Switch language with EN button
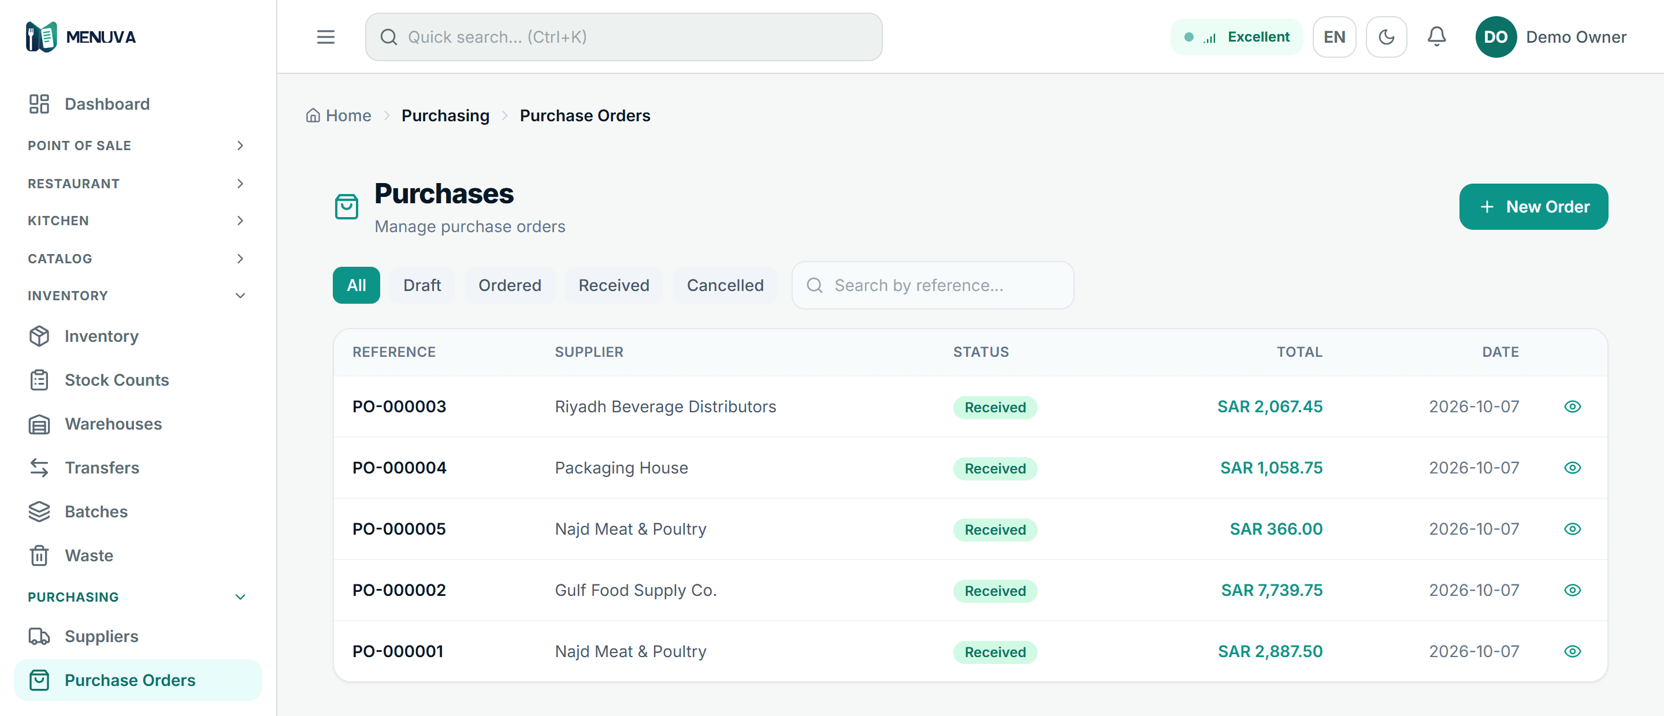 tap(1334, 37)
